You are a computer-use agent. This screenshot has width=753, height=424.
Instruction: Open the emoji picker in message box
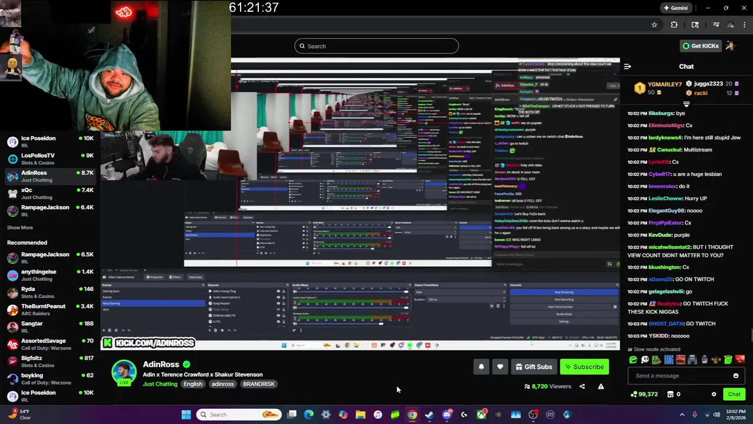tap(735, 376)
